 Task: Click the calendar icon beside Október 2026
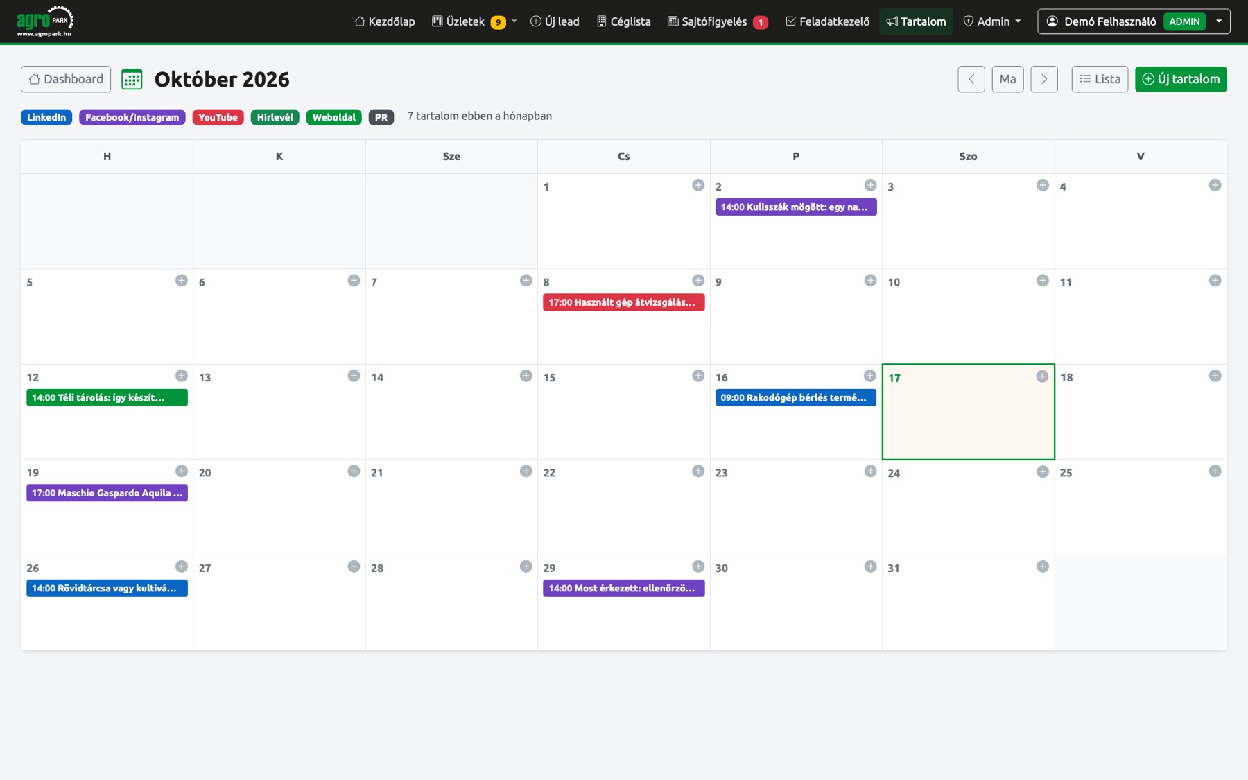132,79
